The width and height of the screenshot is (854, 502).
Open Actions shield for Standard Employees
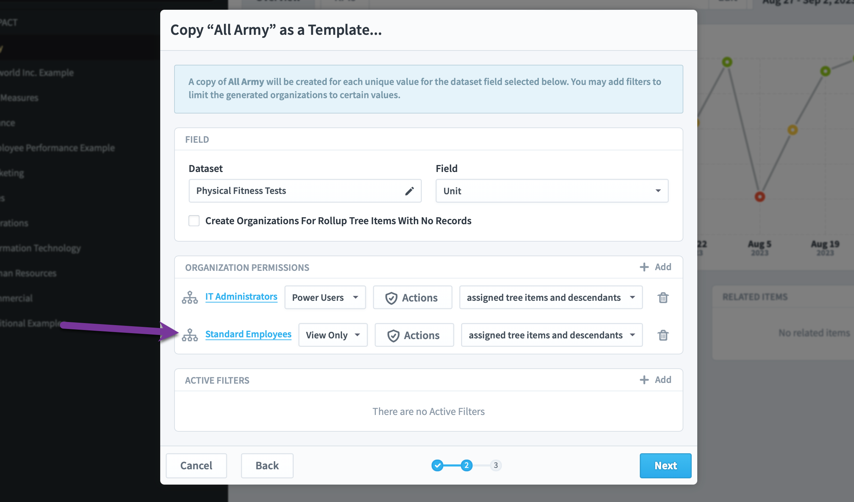[x=414, y=335]
